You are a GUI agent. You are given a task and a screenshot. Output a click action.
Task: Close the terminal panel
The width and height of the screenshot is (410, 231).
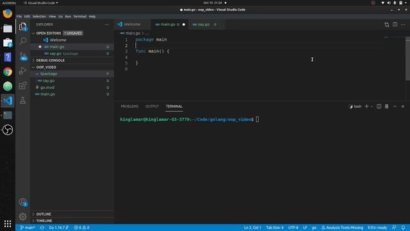click(403, 107)
